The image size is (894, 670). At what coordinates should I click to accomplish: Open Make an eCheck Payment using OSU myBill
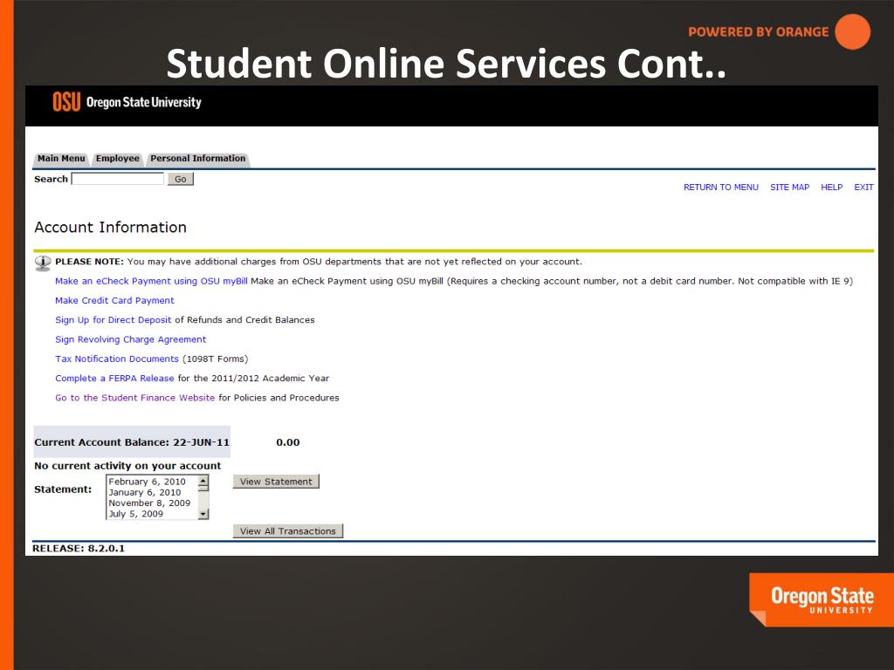point(151,281)
